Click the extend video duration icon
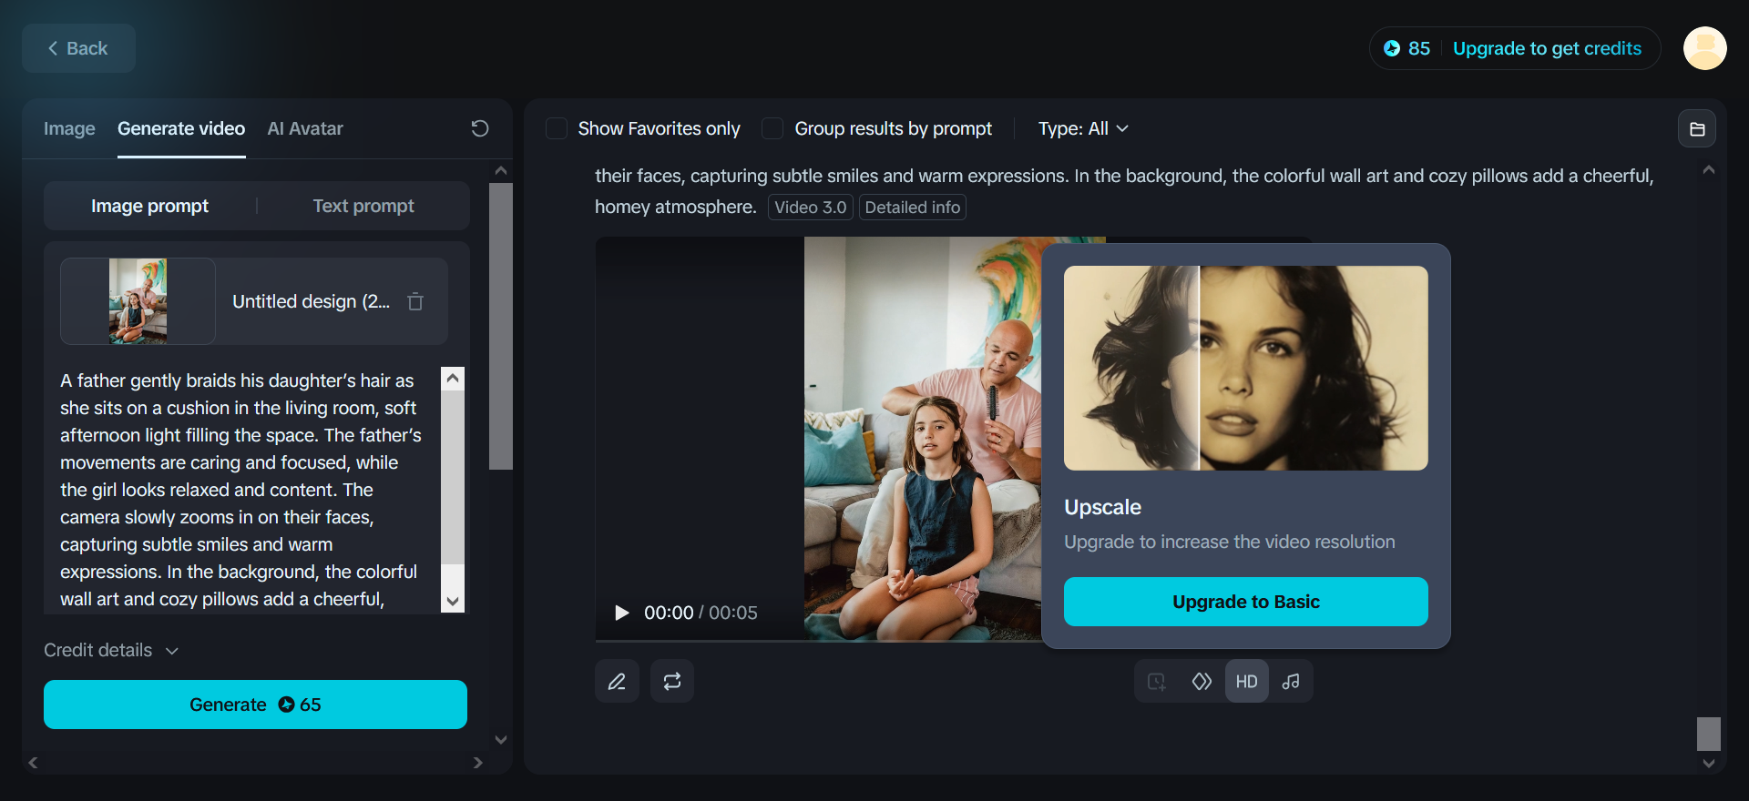This screenshot has width=1749, height=801. (1157, 681)
